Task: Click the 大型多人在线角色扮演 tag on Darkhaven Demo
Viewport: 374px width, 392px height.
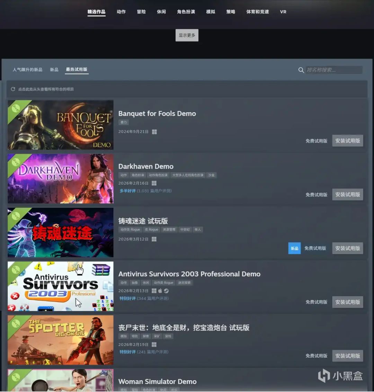Action: point(188,175)
